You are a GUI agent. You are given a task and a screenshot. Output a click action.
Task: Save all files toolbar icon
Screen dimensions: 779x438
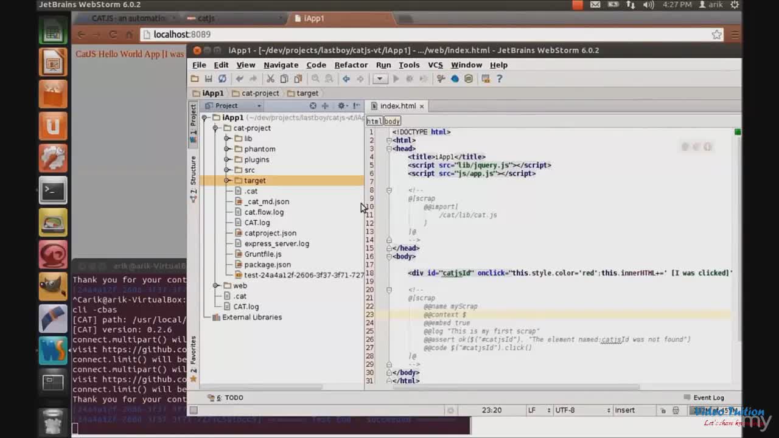[x=208, y=78]
